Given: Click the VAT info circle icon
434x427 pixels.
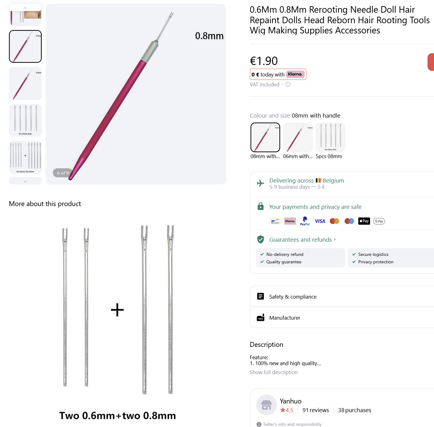Looking at the screenshot, I should (x=288, y=84).
